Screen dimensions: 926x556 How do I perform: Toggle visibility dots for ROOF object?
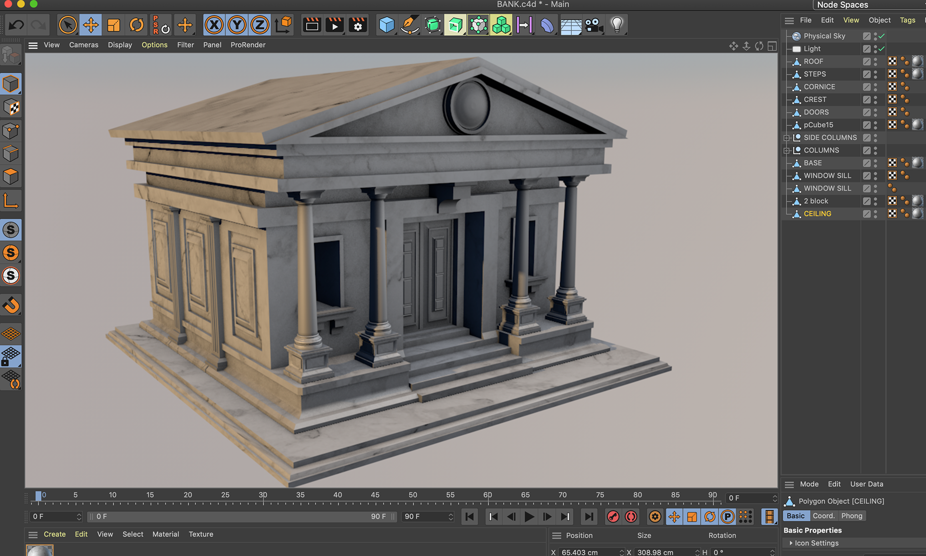[x=875, y=61]
